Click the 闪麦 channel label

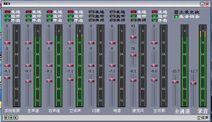coord(96,111)
